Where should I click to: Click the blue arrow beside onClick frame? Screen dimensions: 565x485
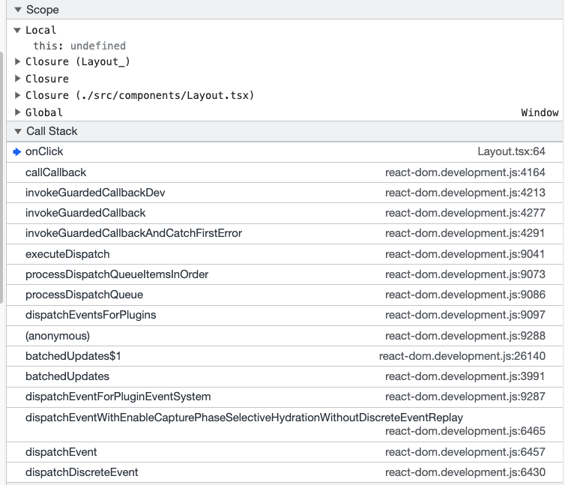click(16, 152)
